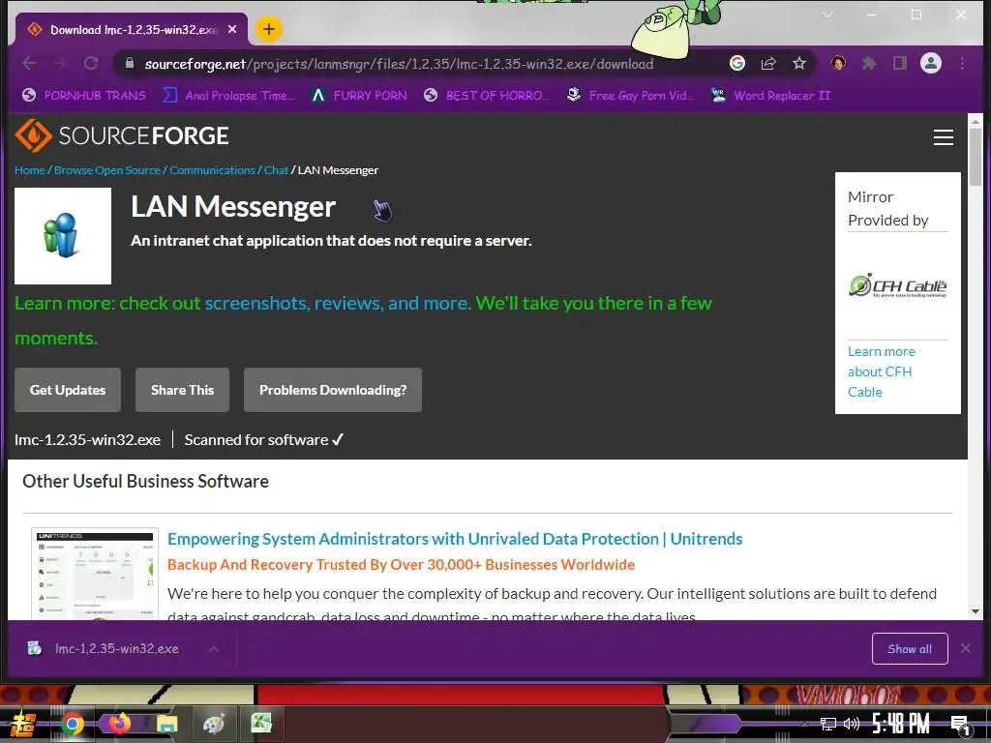Image resolution: width=991 pixels, height=743 pixels.
Task: Open the Chat breadcrumb link
Action: pos(276,170)
